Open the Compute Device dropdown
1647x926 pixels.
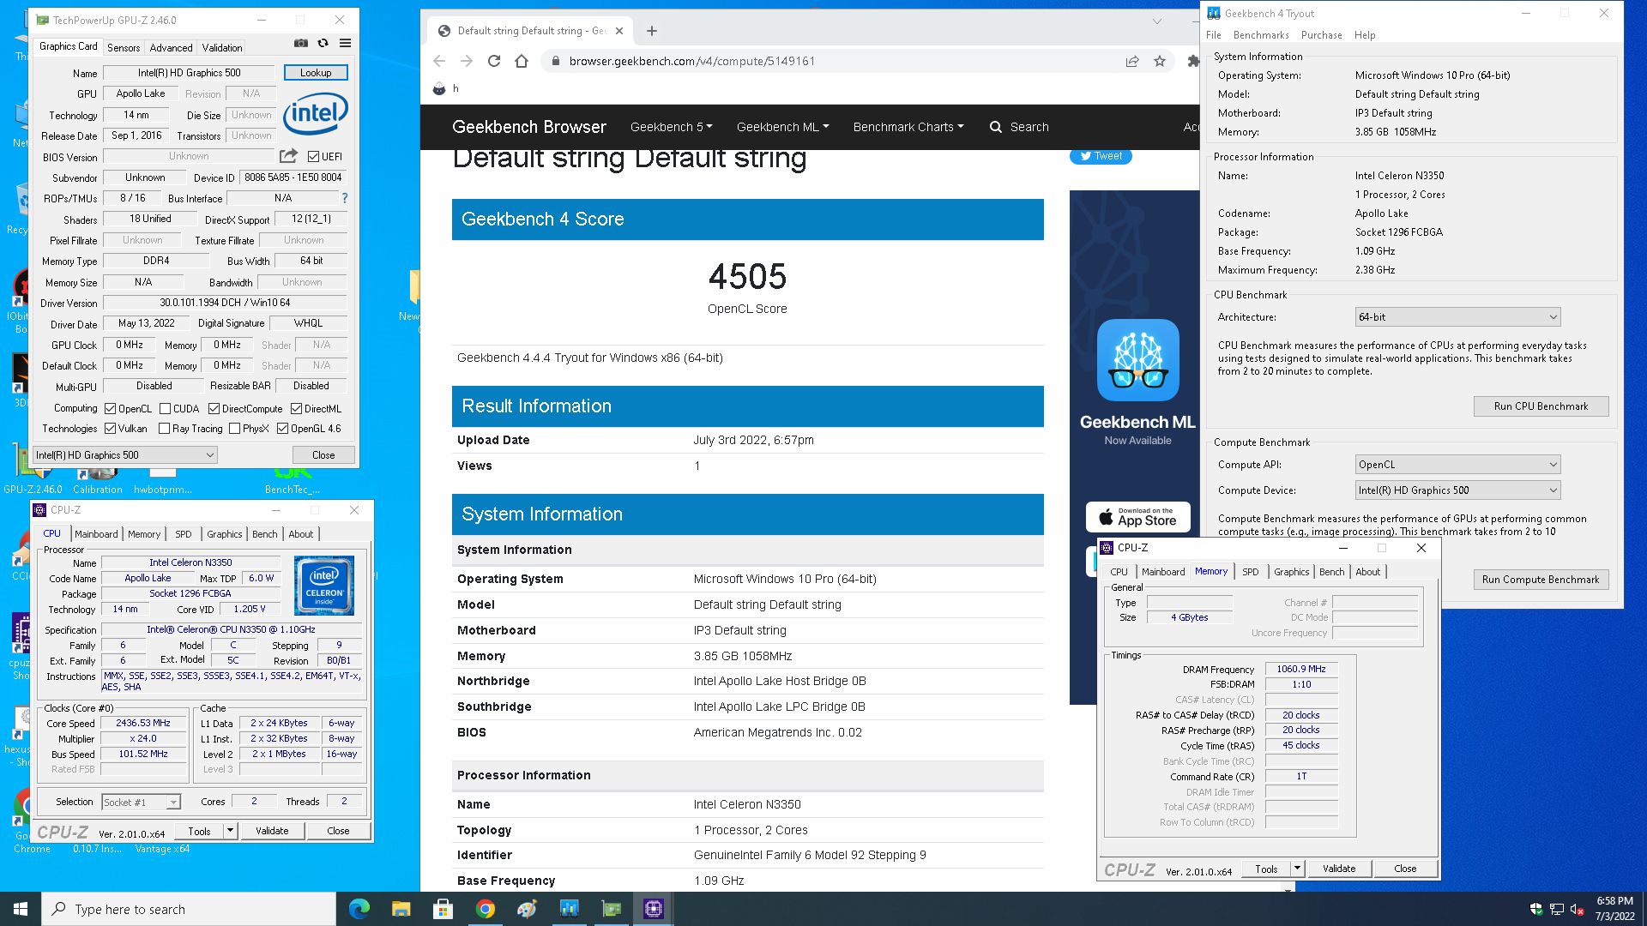pos(1457,490)
